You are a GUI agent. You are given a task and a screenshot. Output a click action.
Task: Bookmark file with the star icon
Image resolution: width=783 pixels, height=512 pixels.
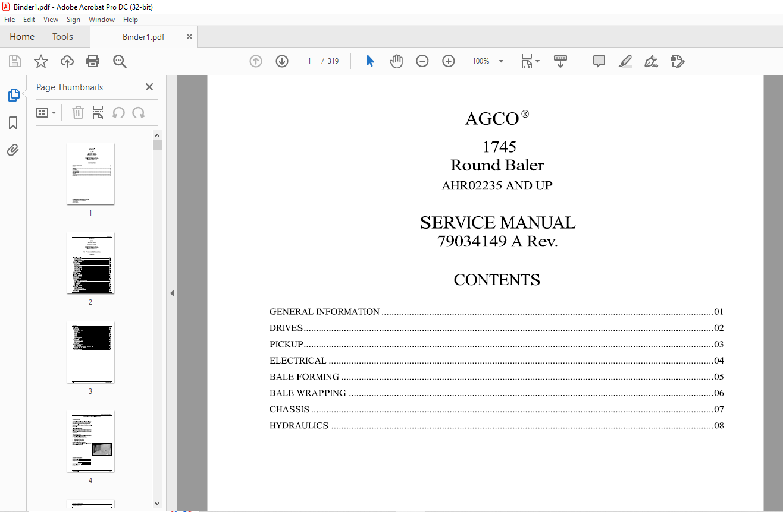pyautogui.click(x=40, y=61)
